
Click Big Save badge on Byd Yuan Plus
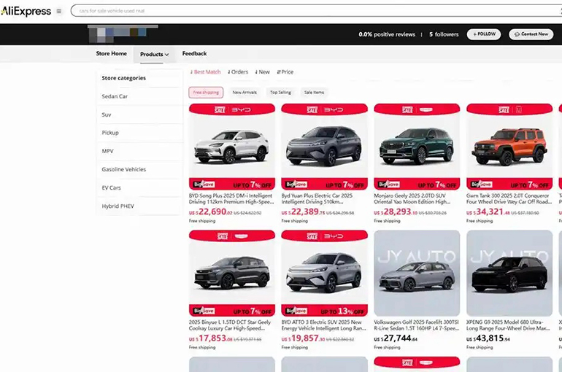pyautogui.click(x=296, y=185)
